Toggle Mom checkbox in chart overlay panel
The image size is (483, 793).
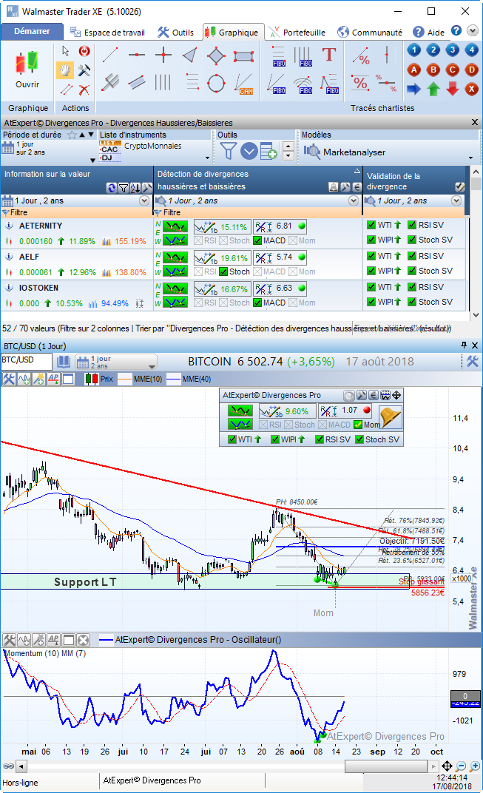[358, 425]
